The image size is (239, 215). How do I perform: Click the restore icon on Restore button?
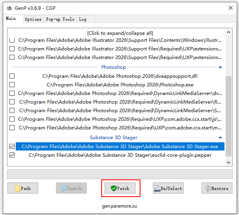point(208,188)
